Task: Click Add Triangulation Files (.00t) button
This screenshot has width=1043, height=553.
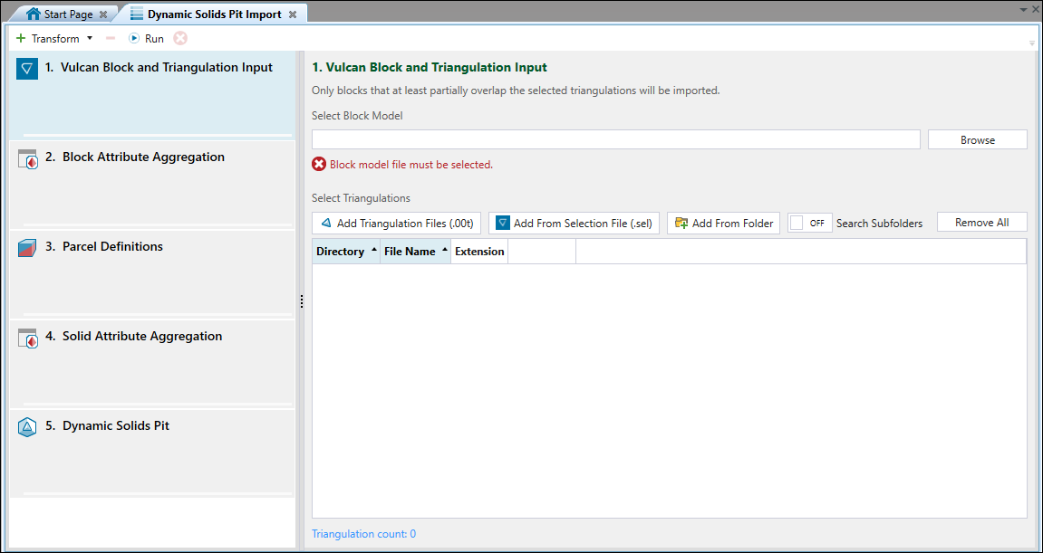Action: coord(396,224)
